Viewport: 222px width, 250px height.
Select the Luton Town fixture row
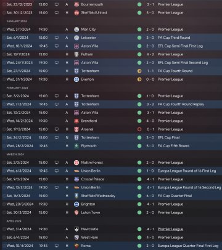[x=112, y=212]
